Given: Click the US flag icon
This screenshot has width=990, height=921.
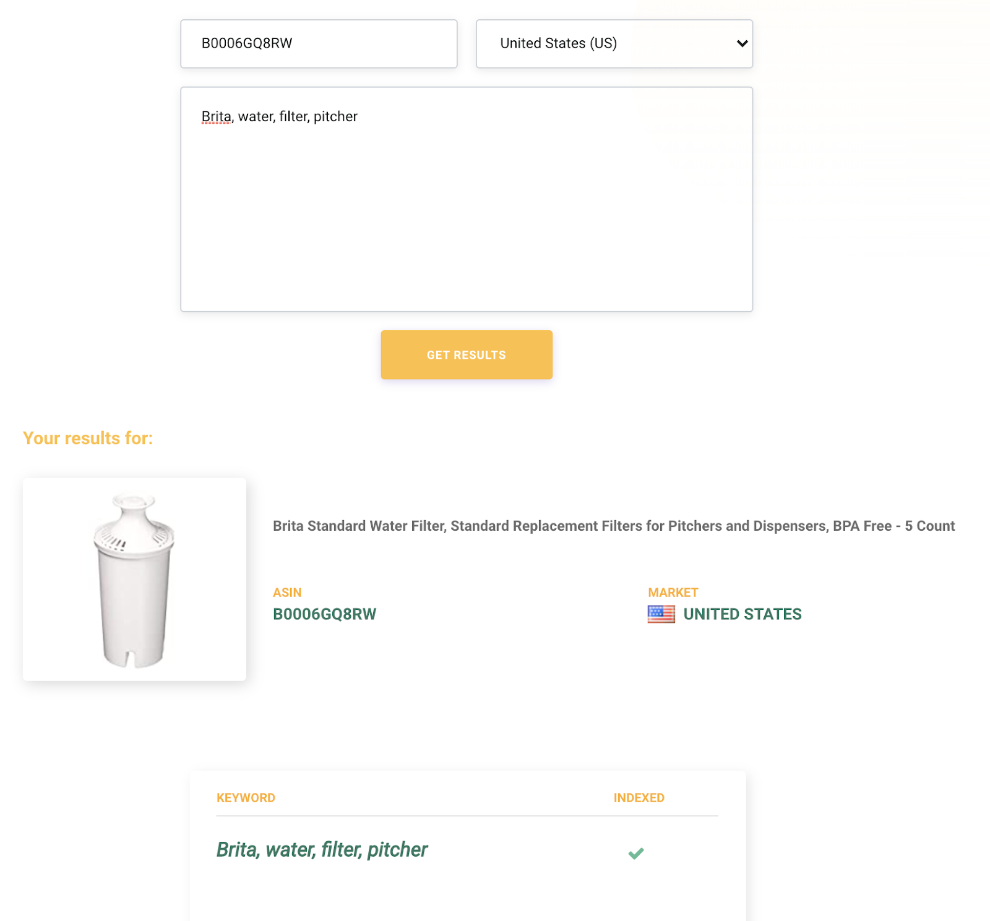Looking at the screenshot, I should [x=661, y=614].
